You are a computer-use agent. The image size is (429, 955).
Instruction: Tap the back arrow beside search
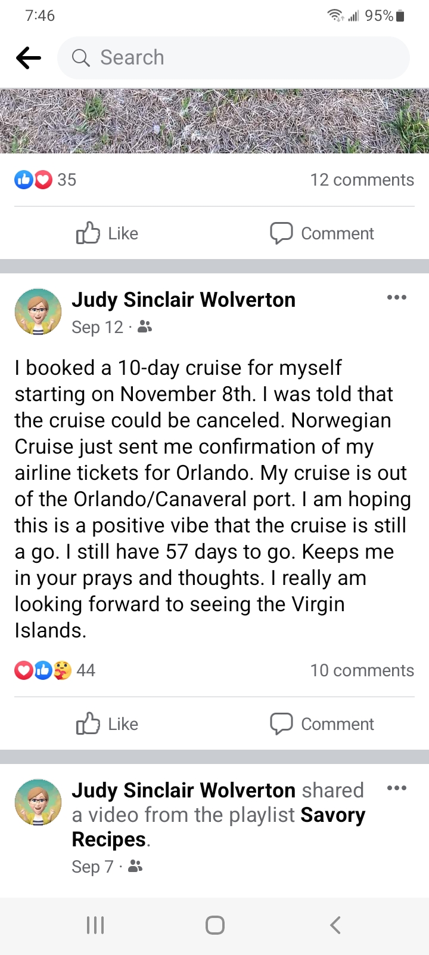29,58
